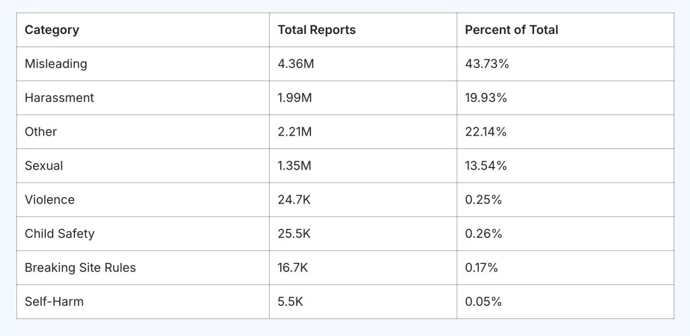Select the Harassment category cell
Image resolution: width=690 pixels, height=336 pixels.
59,98
